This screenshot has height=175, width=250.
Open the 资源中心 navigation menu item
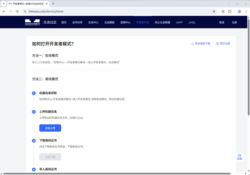(125, 22)
